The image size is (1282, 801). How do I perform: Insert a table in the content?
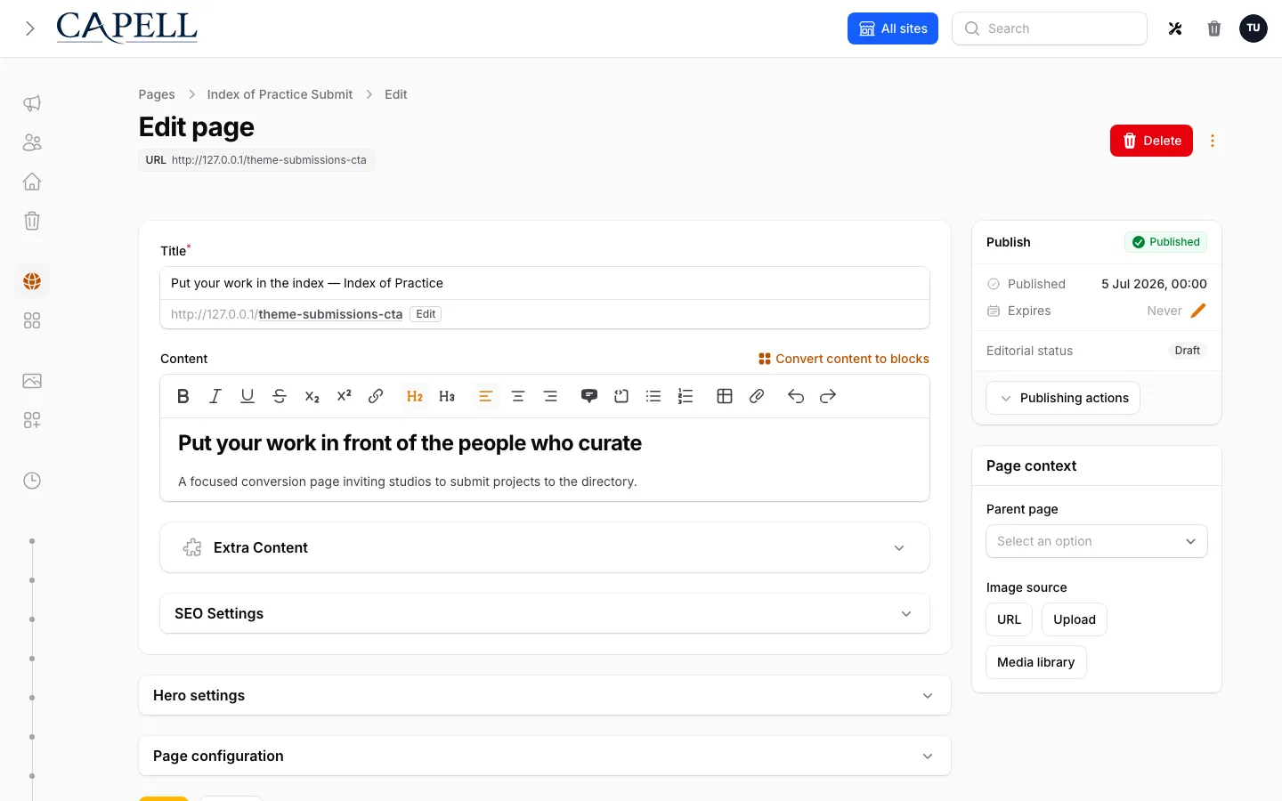[725, 397]
